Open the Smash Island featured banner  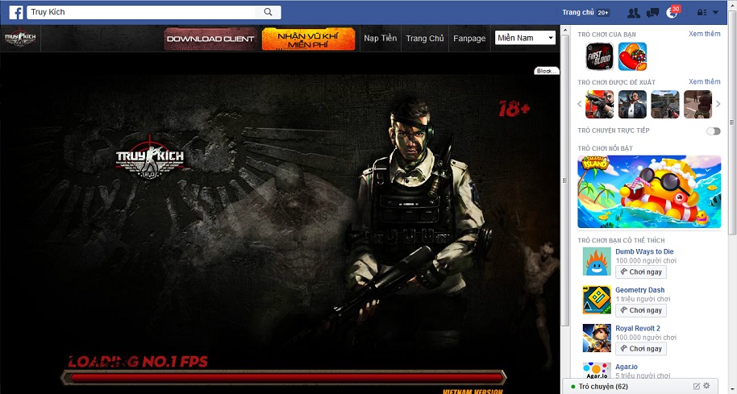(x=649, y=192)
